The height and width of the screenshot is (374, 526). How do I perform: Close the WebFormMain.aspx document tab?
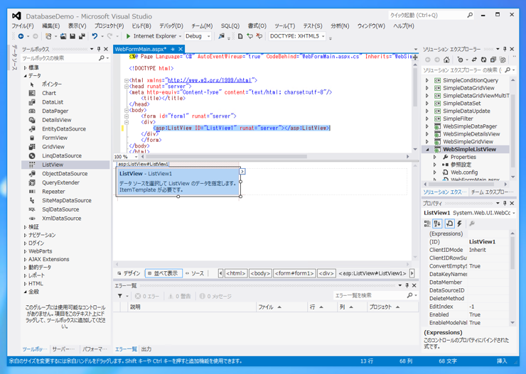181,49
